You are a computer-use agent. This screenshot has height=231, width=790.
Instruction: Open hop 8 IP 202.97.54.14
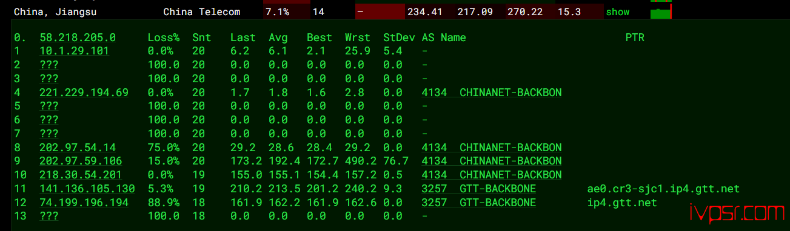click(78, 148)
